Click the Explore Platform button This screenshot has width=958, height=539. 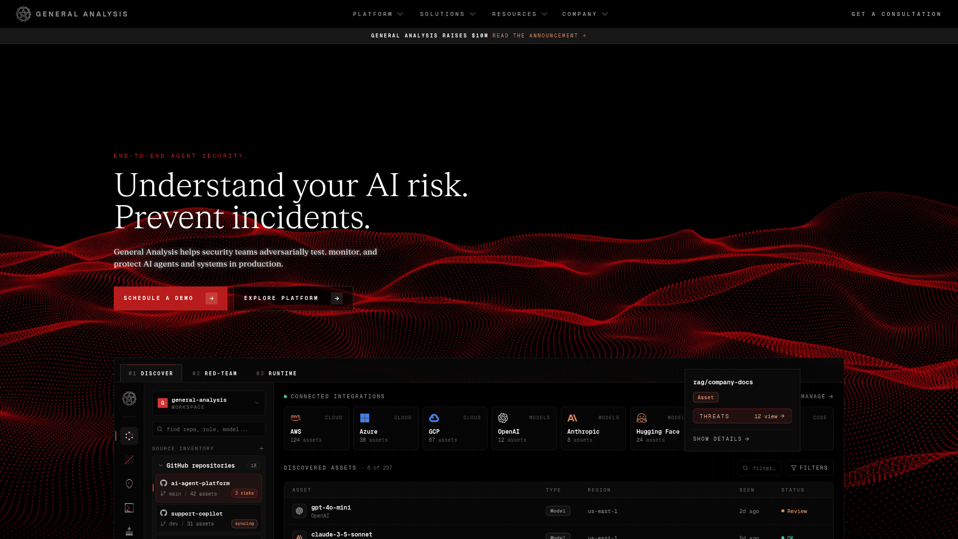293,298
